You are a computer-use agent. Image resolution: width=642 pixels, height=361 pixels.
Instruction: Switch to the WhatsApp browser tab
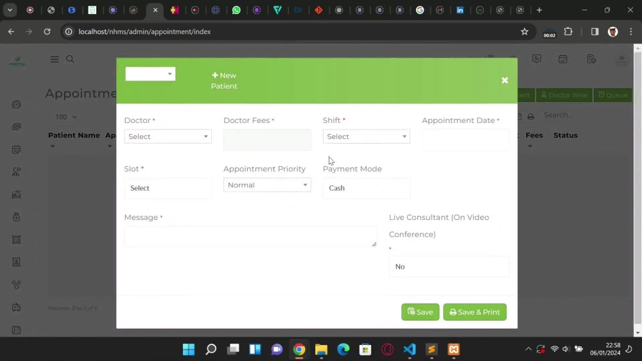[x=236, y=10]
